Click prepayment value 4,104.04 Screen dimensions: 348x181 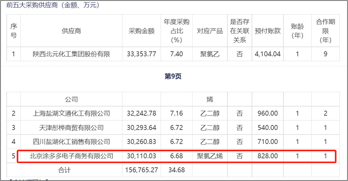[268, 54]
